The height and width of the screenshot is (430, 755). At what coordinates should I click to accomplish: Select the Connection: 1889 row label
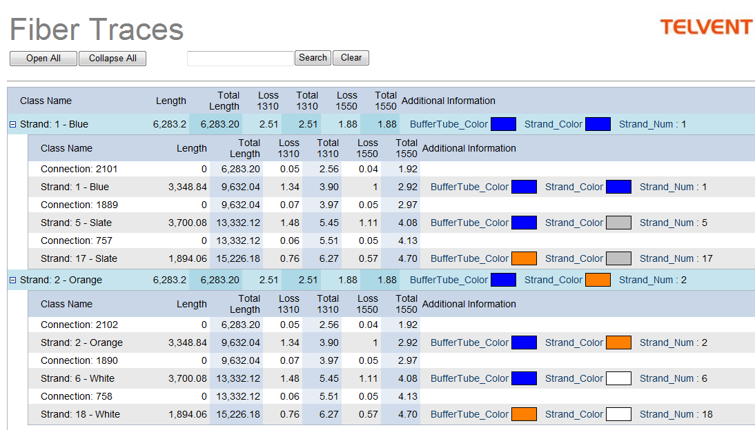(79, 205)
